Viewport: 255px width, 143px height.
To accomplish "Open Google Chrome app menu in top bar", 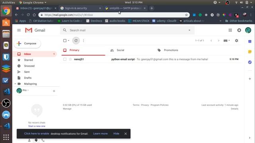I will tap(33, 2).
